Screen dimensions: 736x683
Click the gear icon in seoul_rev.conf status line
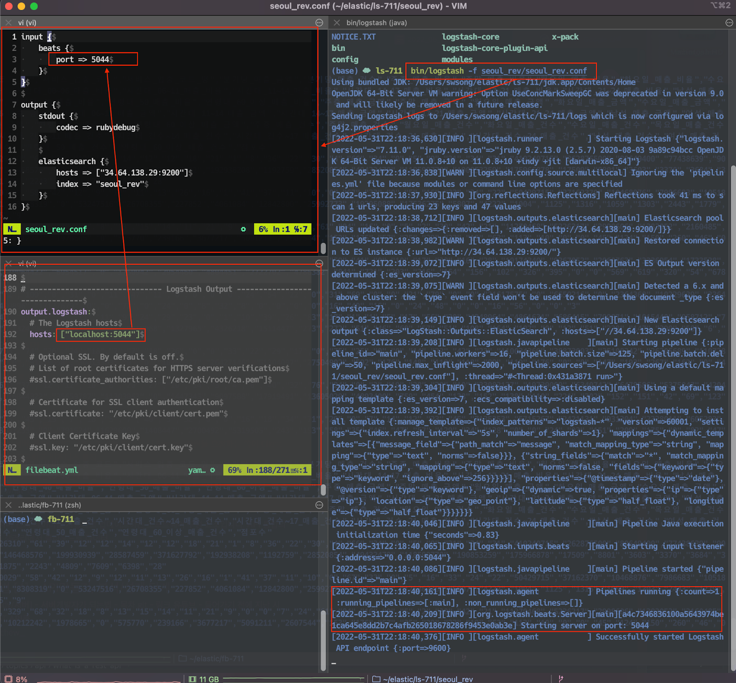[243, 229]
